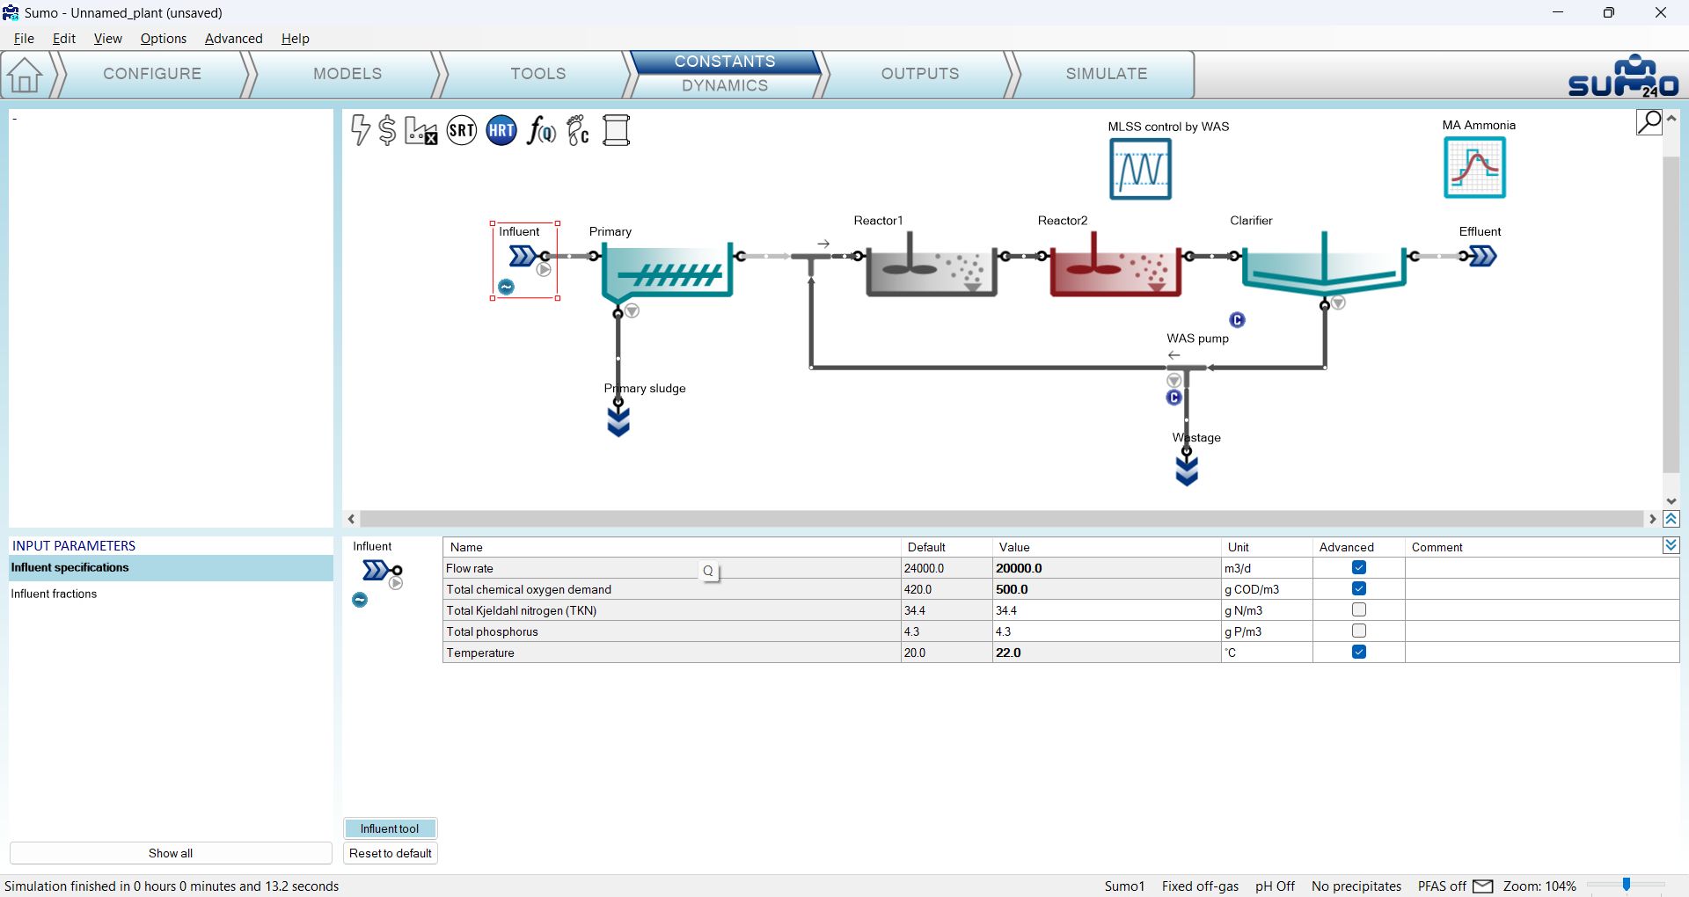Open the HRT calculation tool
The width and height of the screenshot is (1689, 897).
click(501, 131)
